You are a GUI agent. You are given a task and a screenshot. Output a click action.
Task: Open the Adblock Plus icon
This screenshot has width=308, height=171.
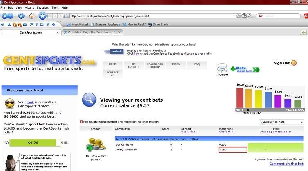[x=306, y=16]
